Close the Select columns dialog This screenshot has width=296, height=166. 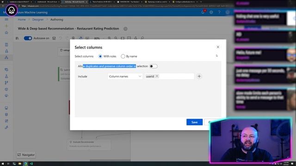coord(218,47)
